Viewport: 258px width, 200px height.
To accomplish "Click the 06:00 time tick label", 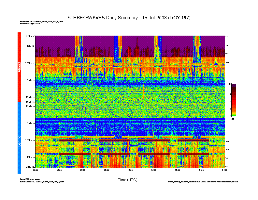I will coord(83,170).
